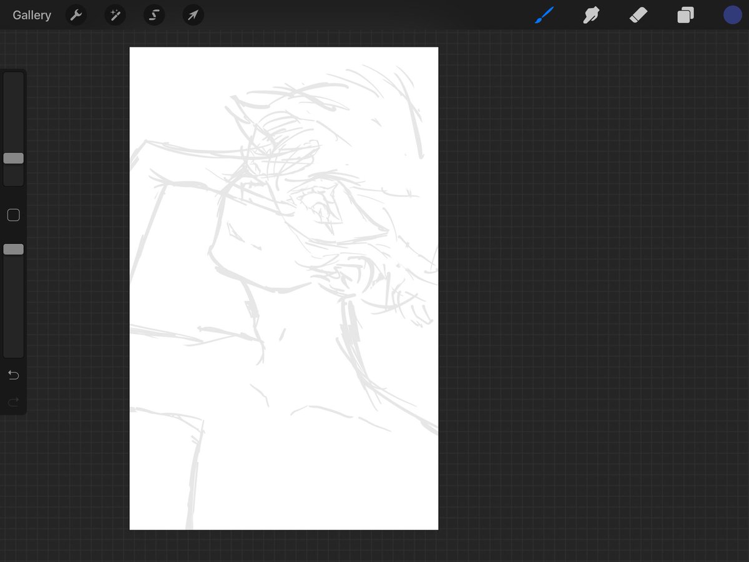Activate the Selection tool
The image size is (749, 562).
point(154,15)
